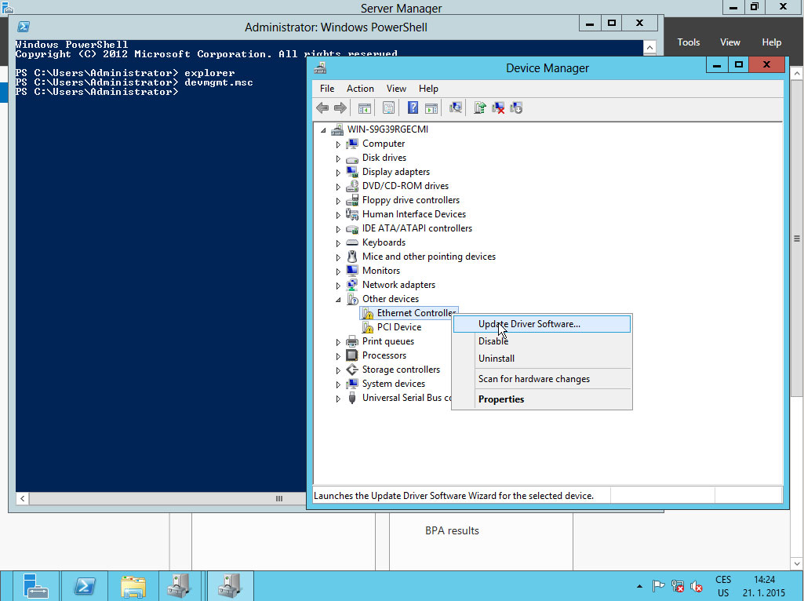This screenshot has height=601, width=804.
Task: Select the PCI Device entry
Action: 398,327
